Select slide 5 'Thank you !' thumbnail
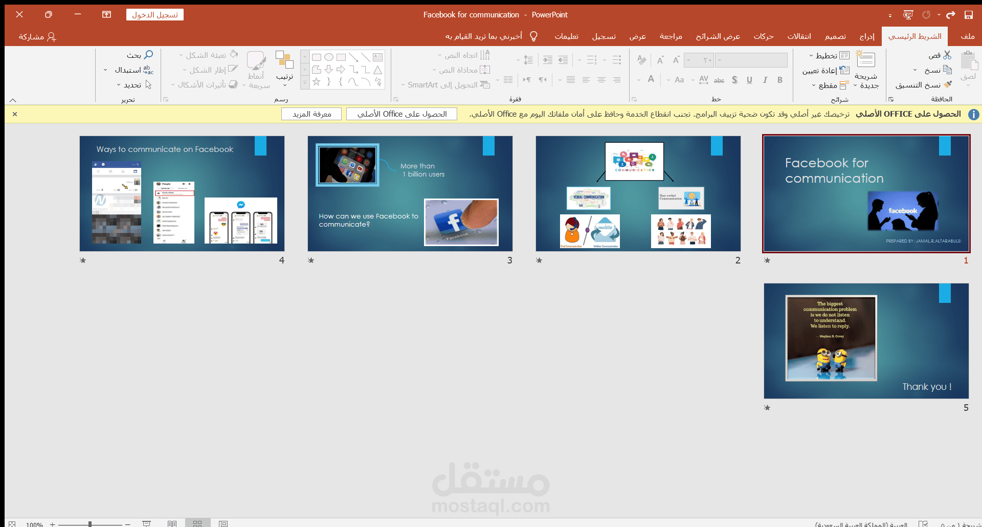Image resolution: width=982 pixels, height=527 pixels. pyautogui.click(x=866, y=341)
